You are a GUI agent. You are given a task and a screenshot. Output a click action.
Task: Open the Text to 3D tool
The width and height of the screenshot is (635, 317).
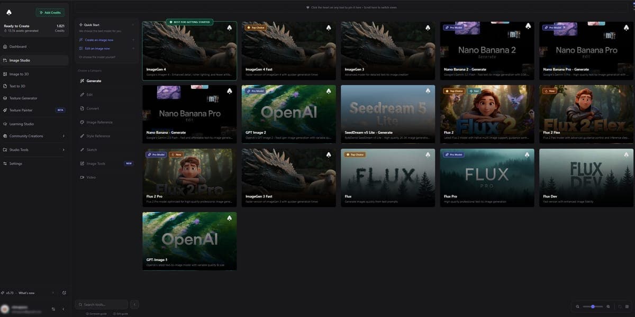(x=34, y=86)
